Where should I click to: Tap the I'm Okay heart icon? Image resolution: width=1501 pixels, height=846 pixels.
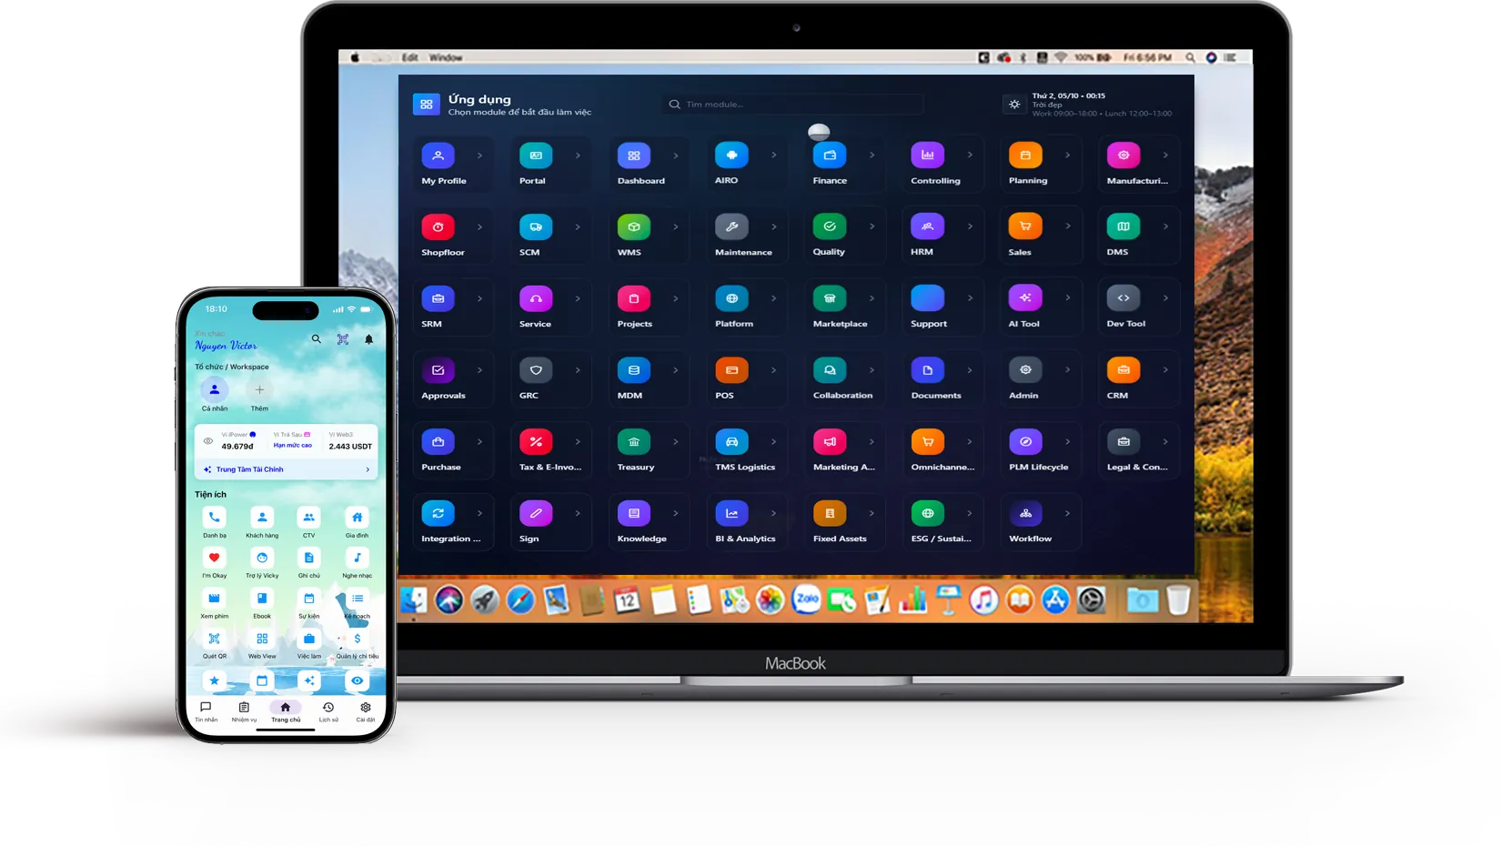[x=214, y=558]
